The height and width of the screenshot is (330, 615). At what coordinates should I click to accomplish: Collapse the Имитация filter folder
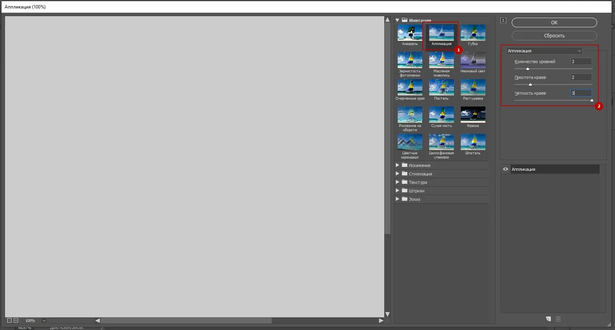[x=397, y=20]
